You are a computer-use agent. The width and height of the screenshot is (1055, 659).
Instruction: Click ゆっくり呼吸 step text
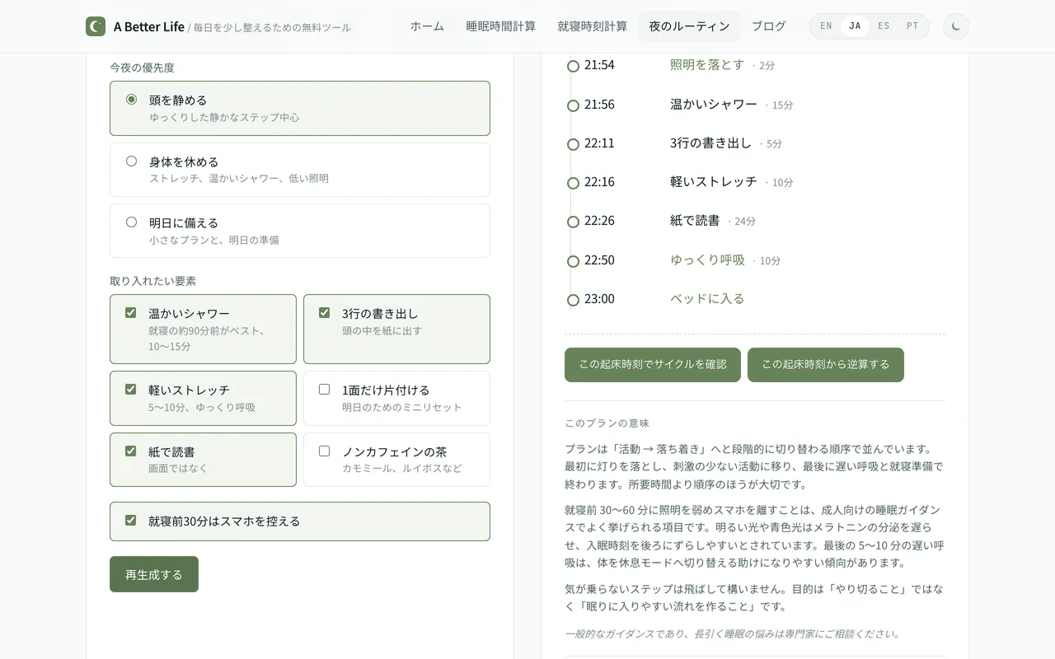pos(707,260)
